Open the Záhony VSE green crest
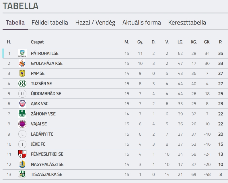Viewport: 228px width, 183px height. [22, 114]
